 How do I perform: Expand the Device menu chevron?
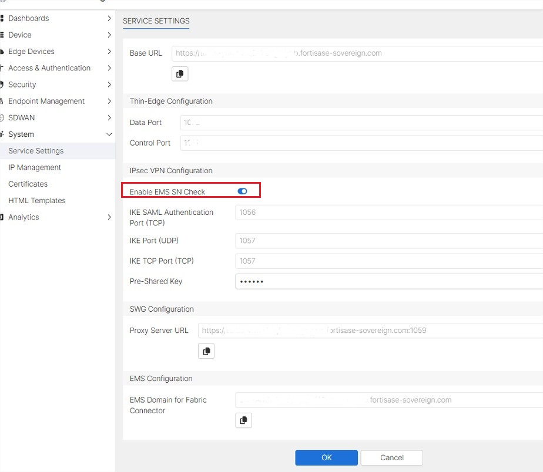tap(109, 35)
